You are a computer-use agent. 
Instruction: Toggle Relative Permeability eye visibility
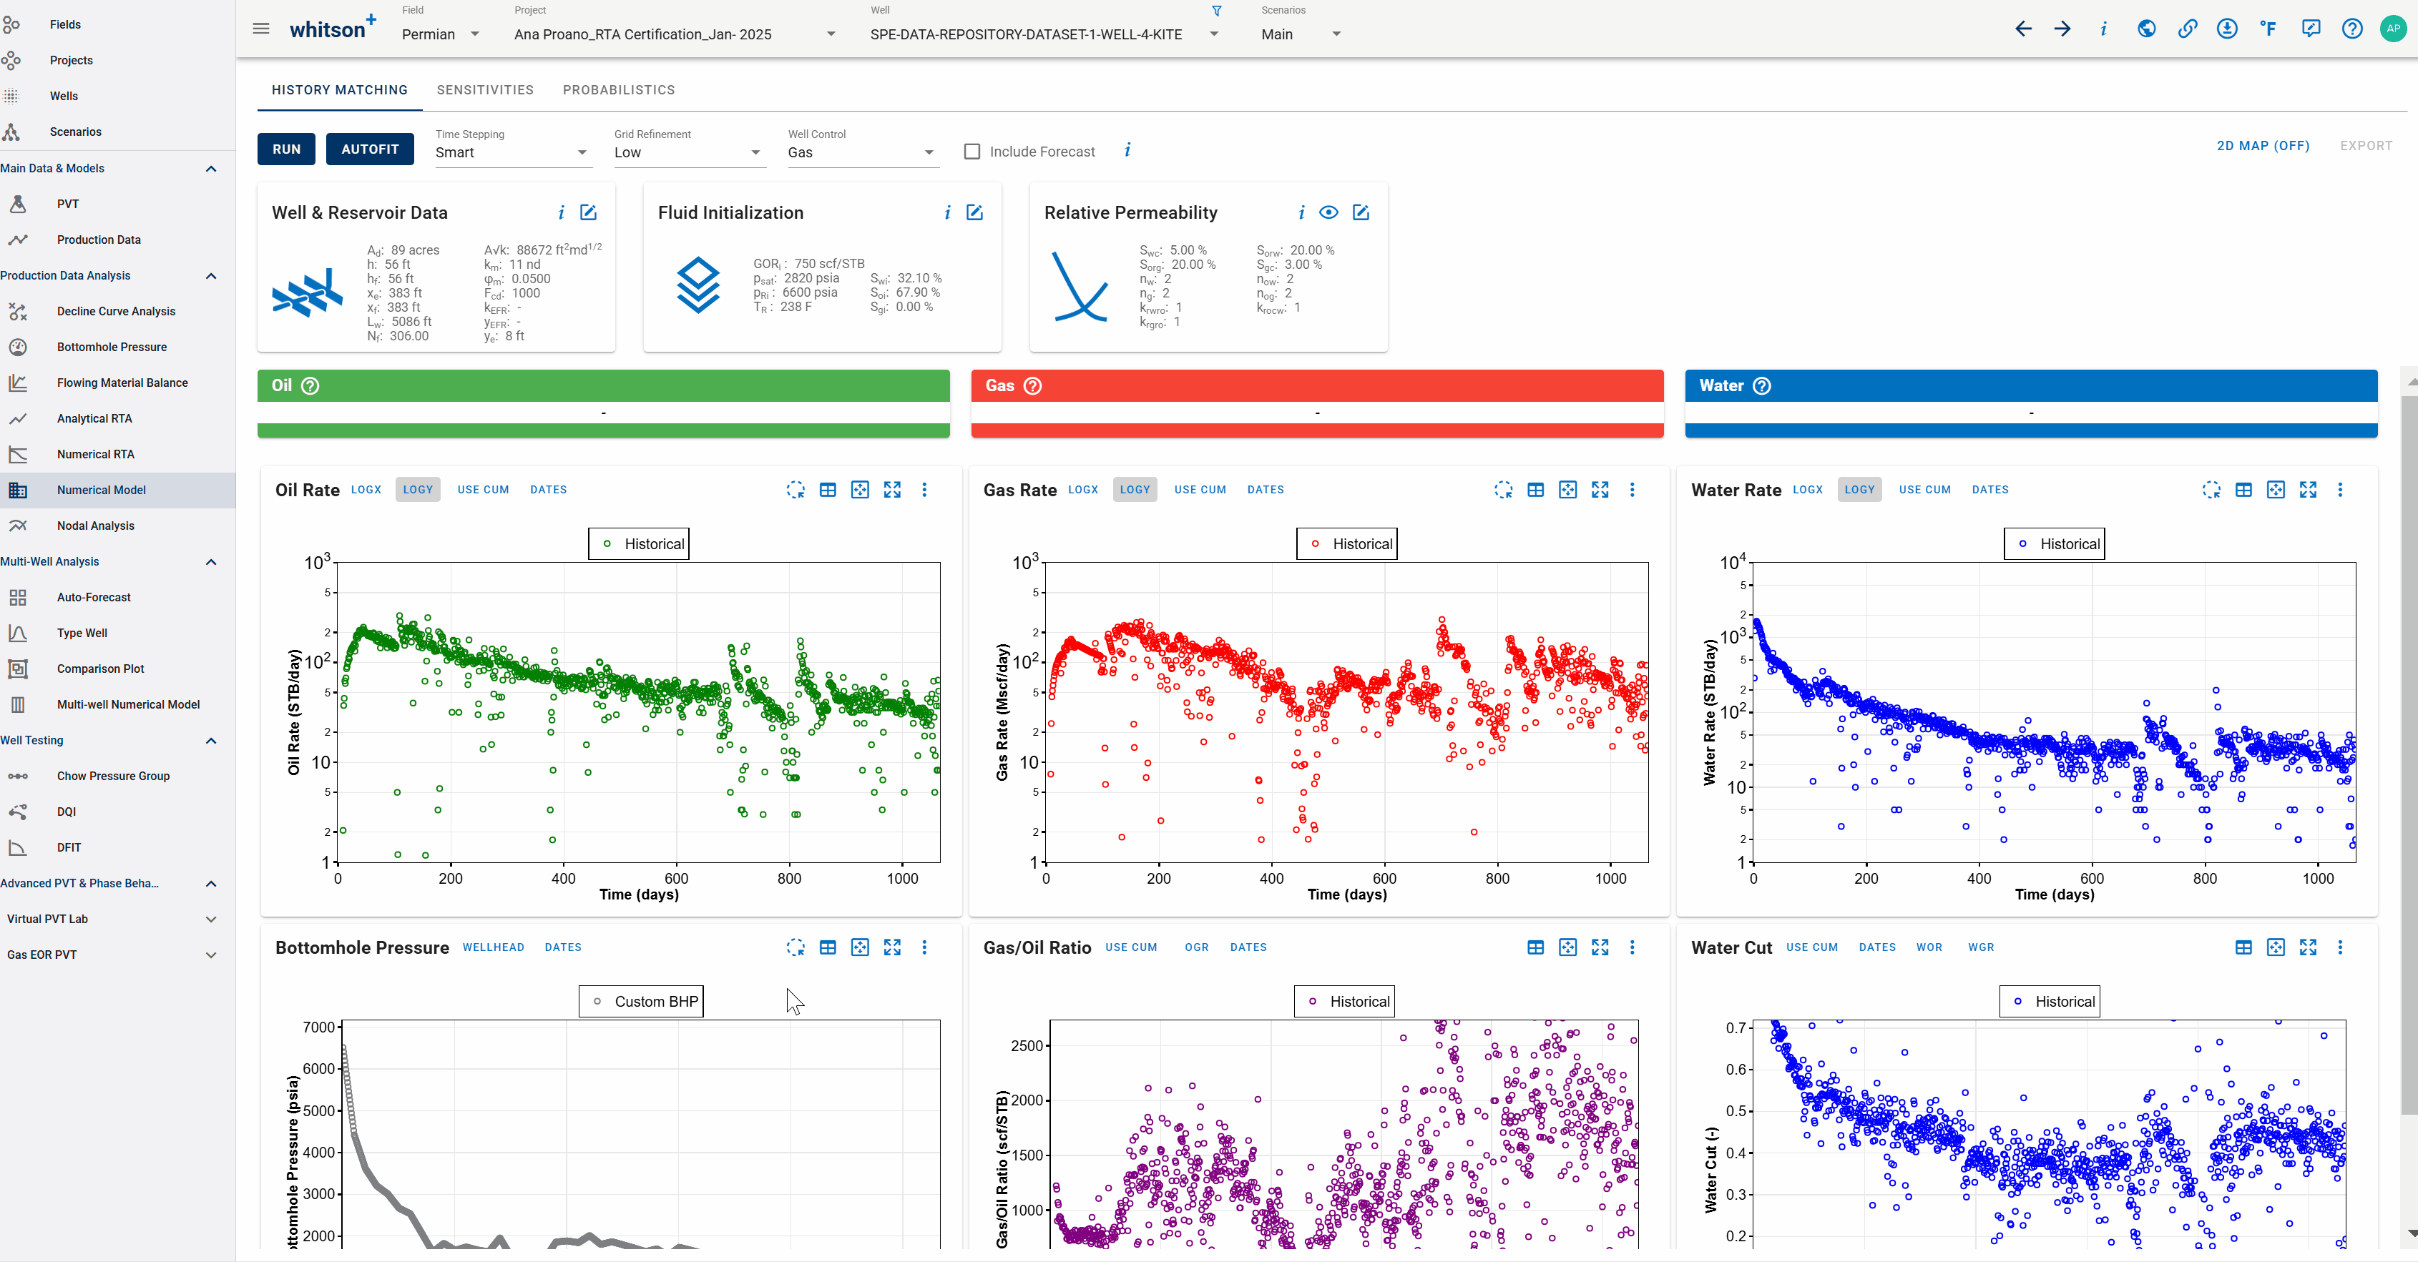(x=1327, y=212)
